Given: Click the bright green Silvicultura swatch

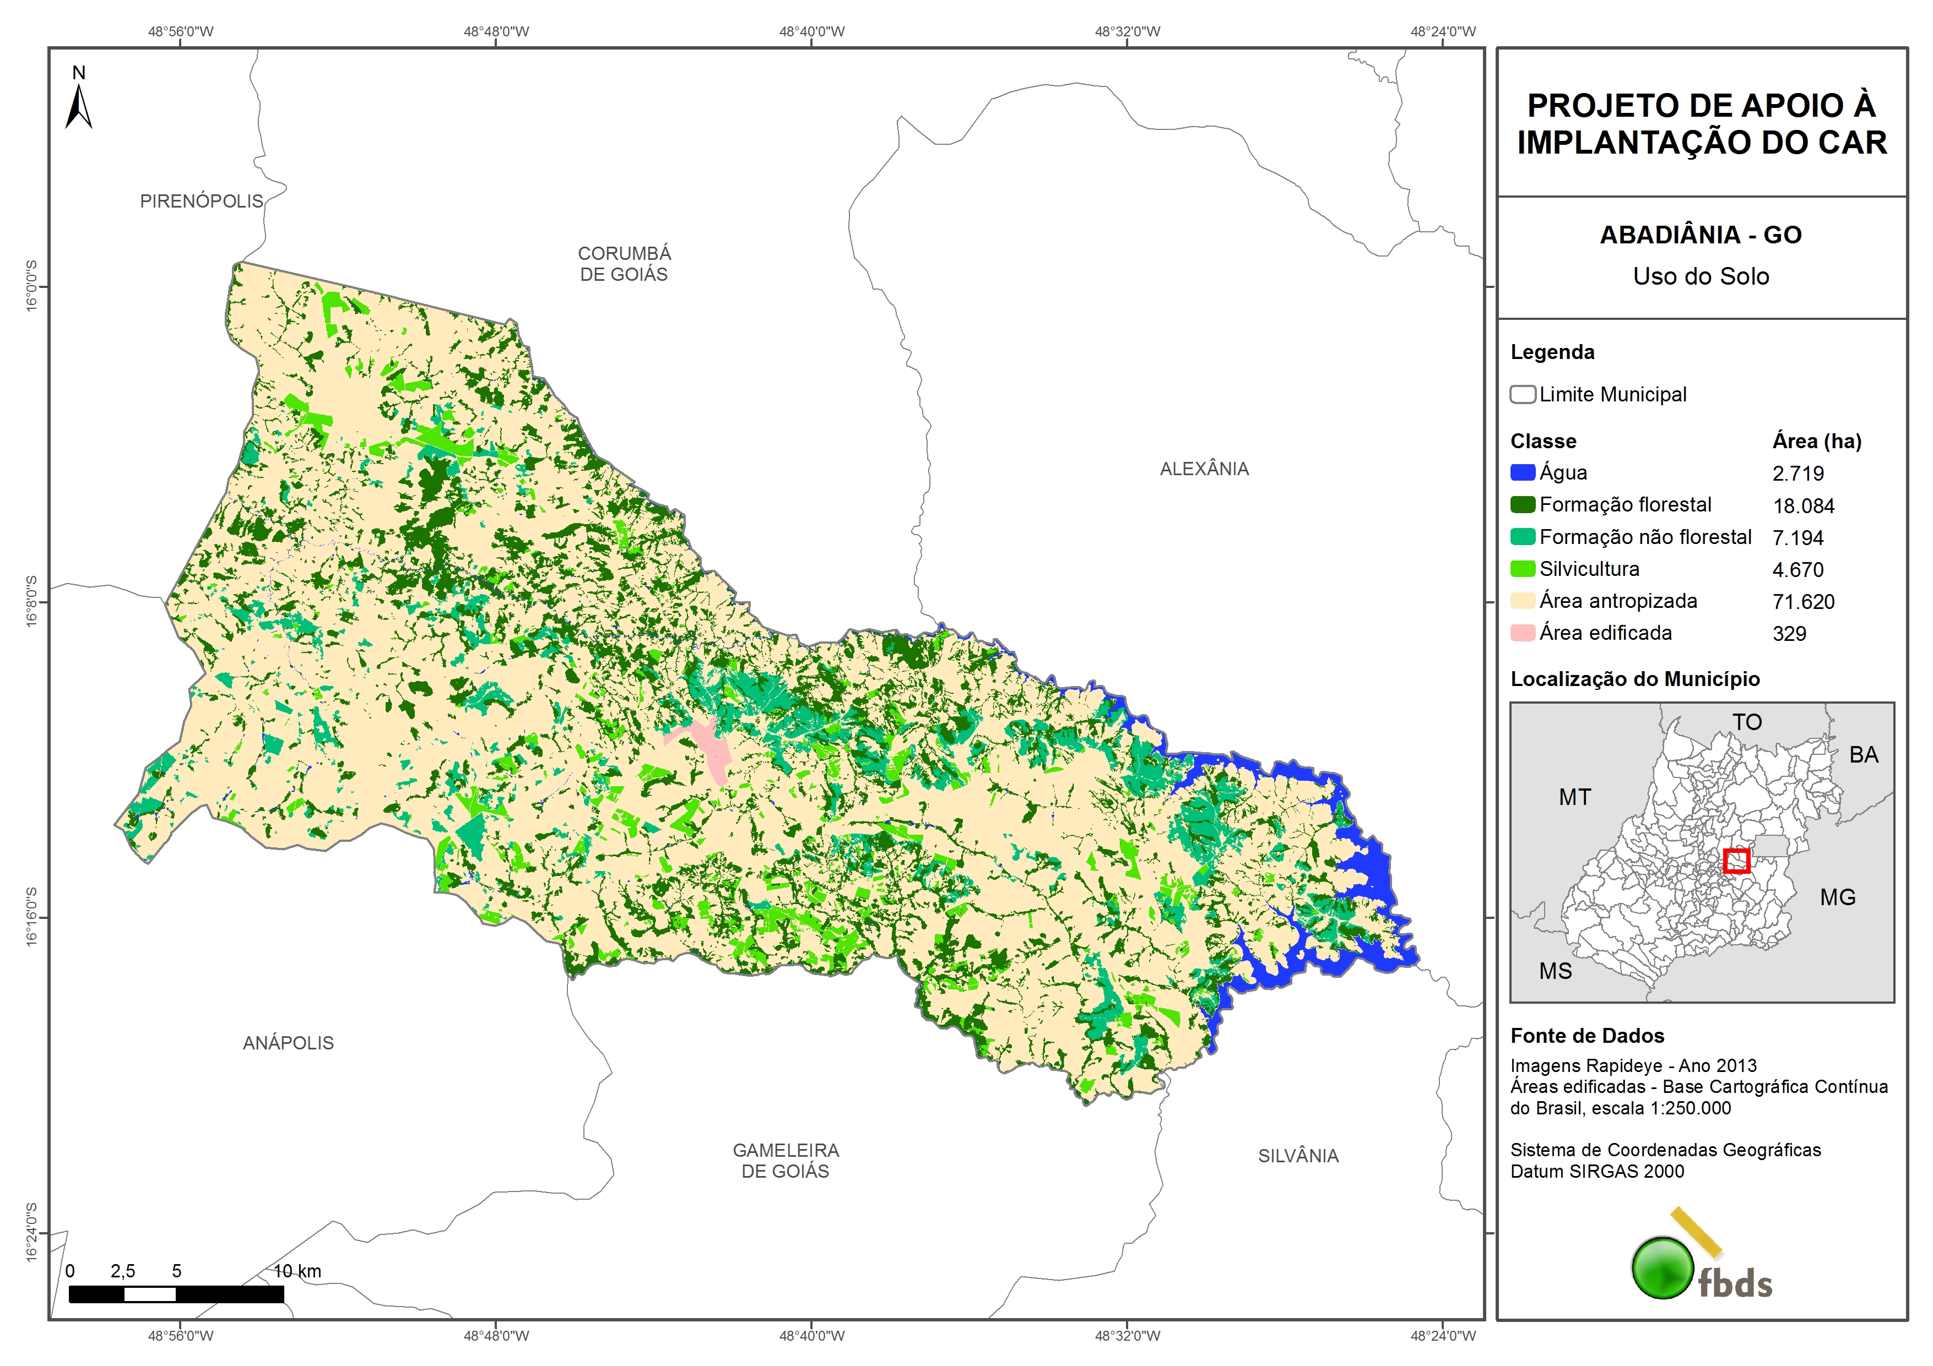Looking at the screenshot, I should (x=1522, y=568).
